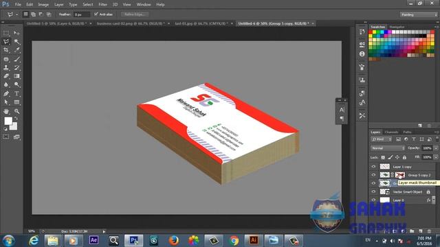440x247 pixels.
Task: Hide Layer 0 via eye icon
Action: 373,200
